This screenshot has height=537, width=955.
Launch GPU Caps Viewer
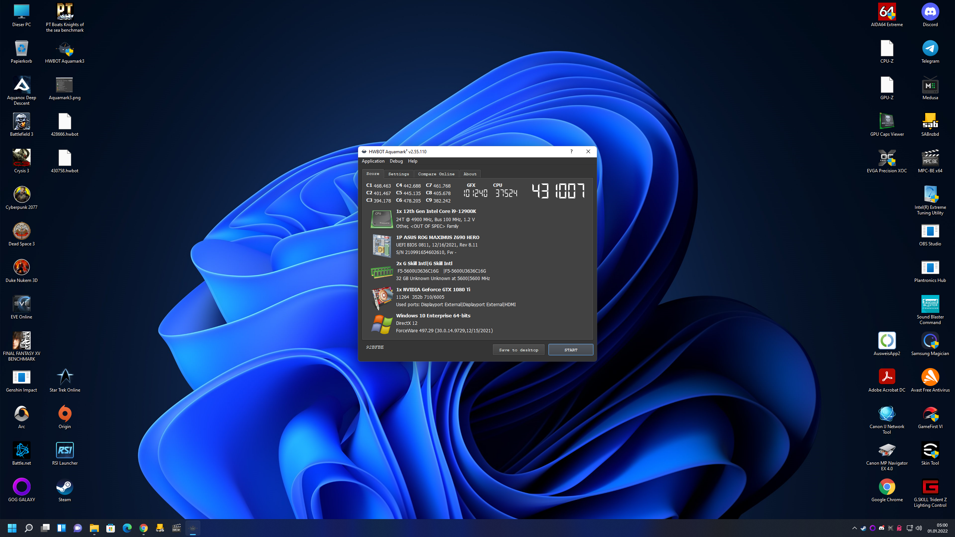click(887, 125)
